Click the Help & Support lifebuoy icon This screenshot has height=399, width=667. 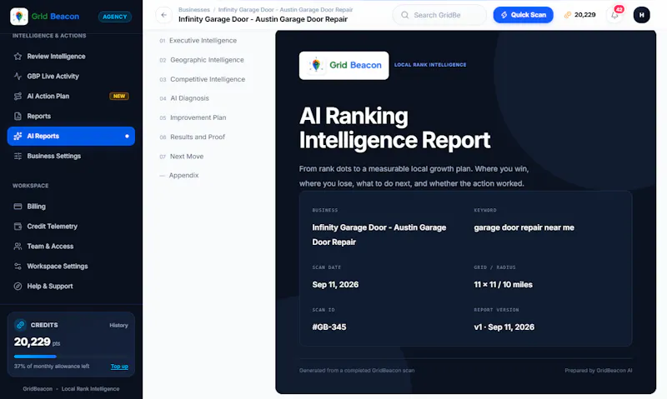pyautogui.click(x=18, y=286)
